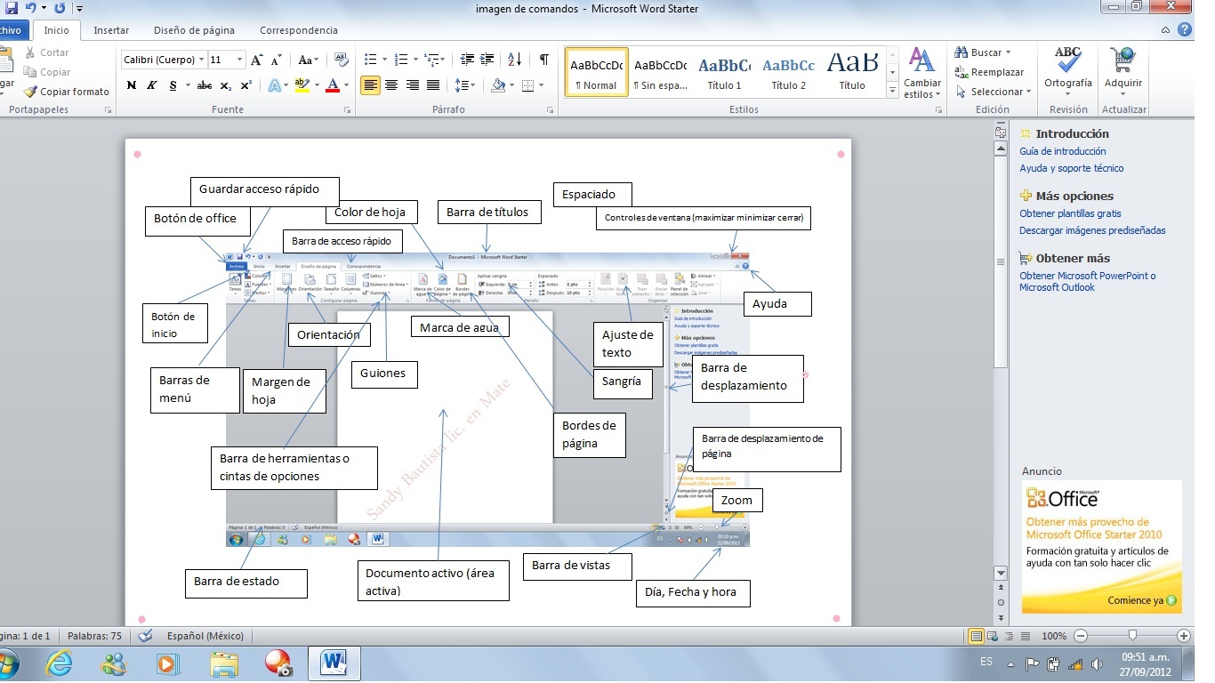Image resolution: width=1215 pixels, height=683 pixels.
Task: Open Guía de introducción link
Action: (x=1063, y=151)
